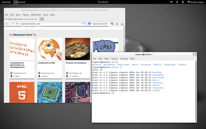Open the terminal File menu
206x129 pixels.
click(94, 59)
